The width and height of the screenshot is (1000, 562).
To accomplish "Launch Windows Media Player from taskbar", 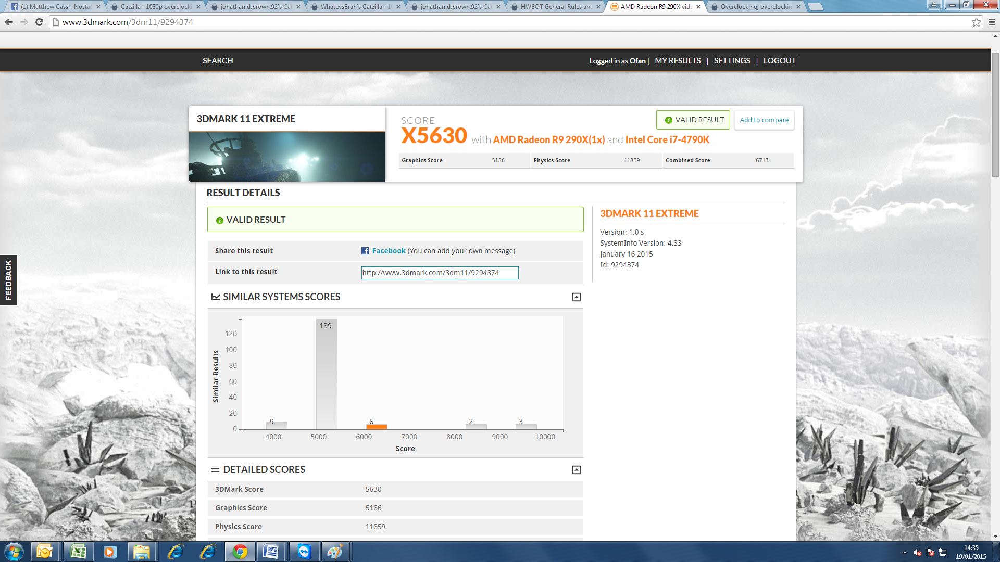I will (110, 552).
